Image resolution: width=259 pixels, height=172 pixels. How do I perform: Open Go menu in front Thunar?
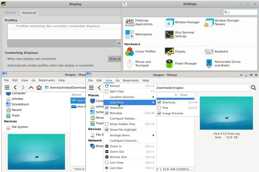point(118,80)
